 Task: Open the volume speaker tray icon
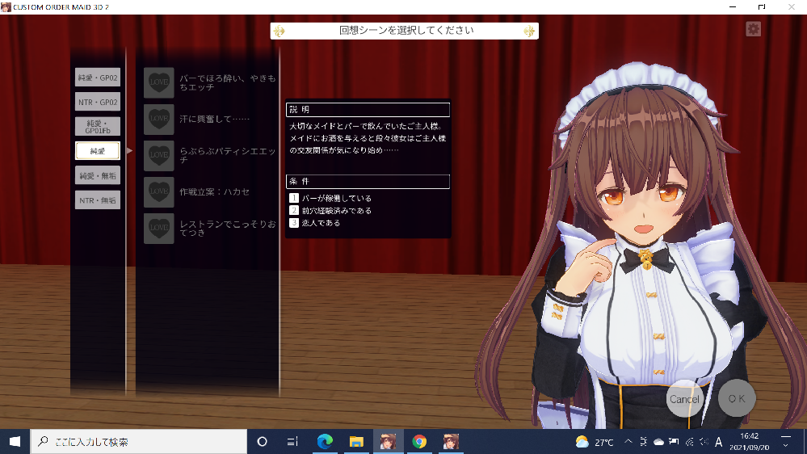[x=704, y=442]
